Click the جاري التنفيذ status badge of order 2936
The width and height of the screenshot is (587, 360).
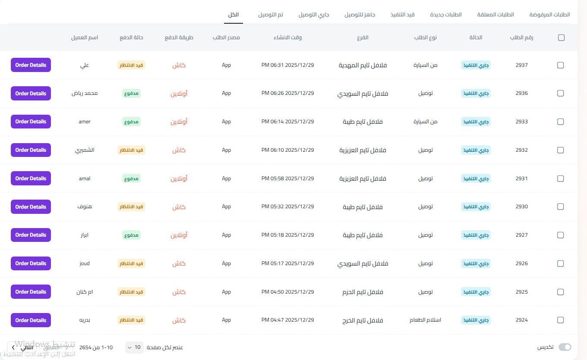[x=476, y=94]
